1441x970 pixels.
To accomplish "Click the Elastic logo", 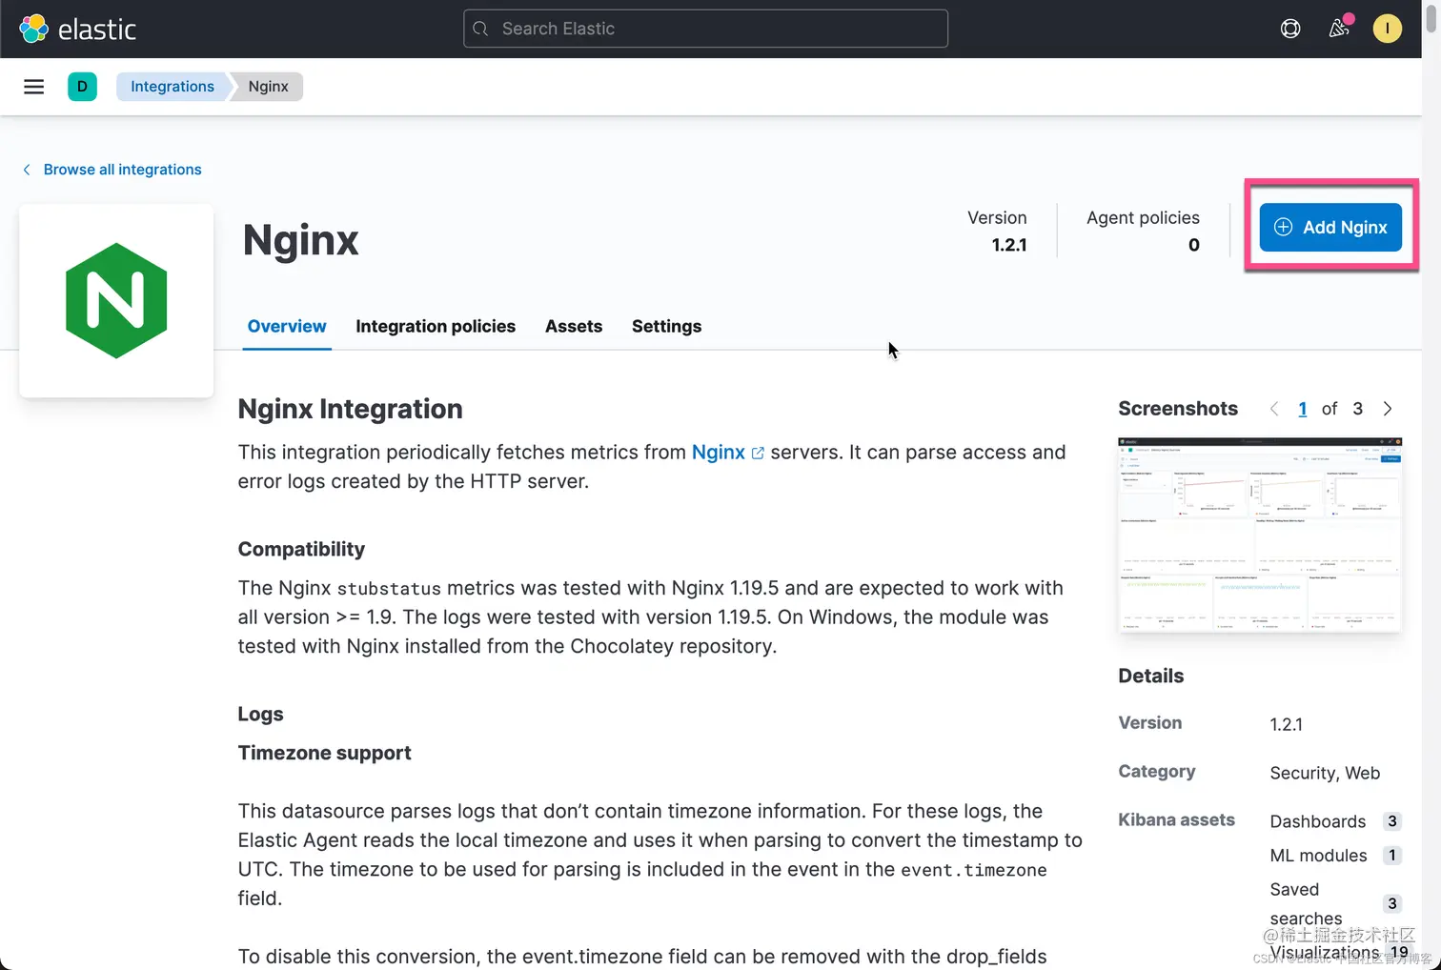I will (78, 29).
